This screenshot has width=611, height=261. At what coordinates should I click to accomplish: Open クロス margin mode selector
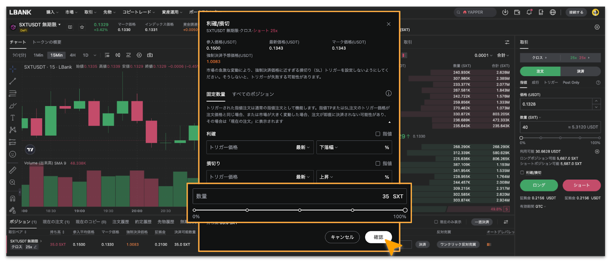pos(540,58)
